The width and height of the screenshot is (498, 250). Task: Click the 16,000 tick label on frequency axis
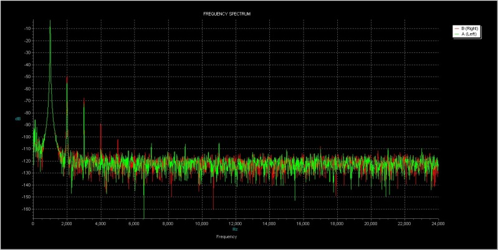click(304, 224)
